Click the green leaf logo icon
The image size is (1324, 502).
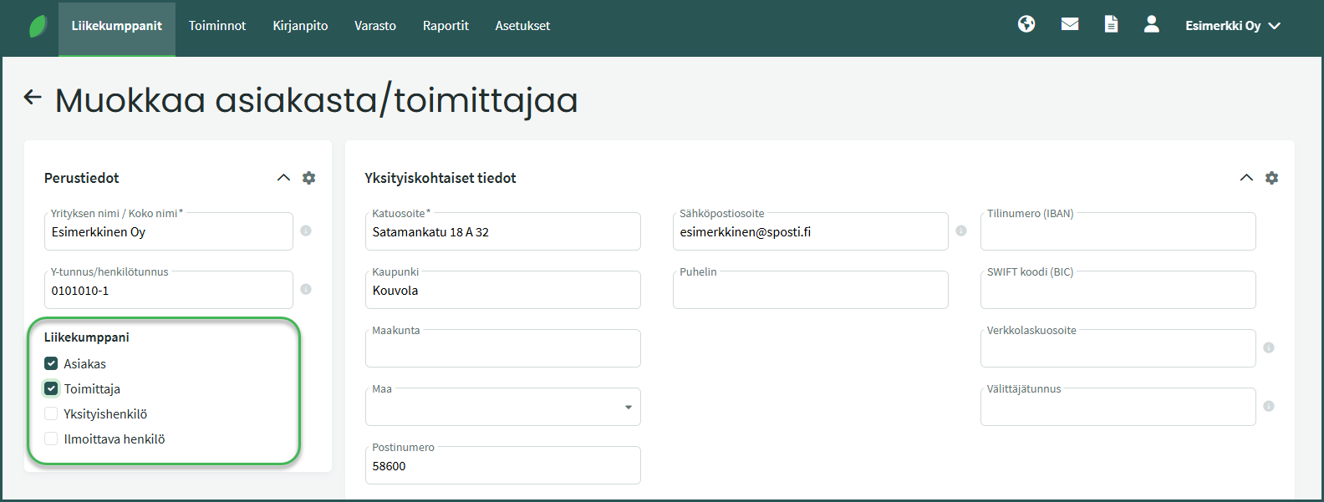point(38,27)
